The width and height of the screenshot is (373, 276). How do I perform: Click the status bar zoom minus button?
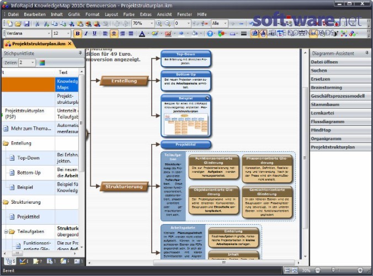(x=318, y=270)
